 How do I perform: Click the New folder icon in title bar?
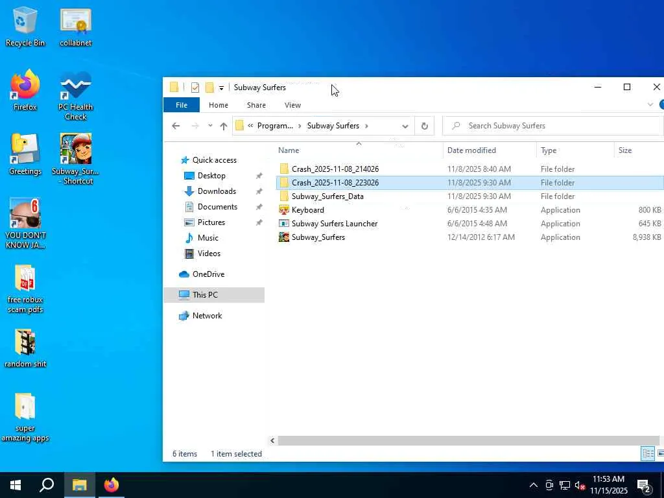tap(209, 88)
